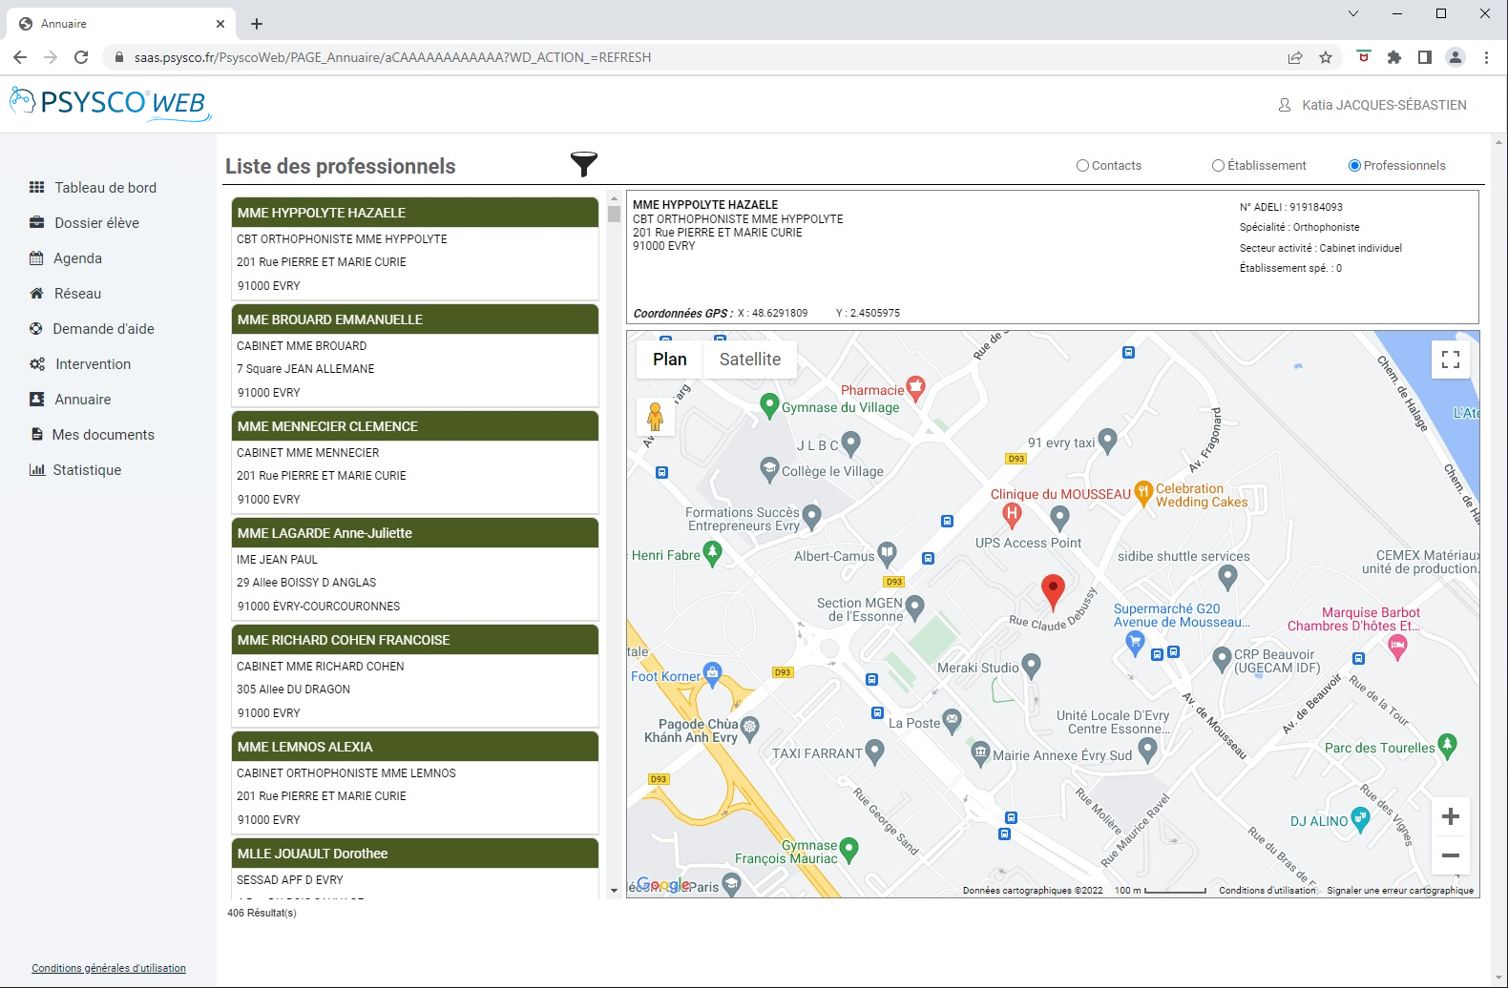Zoom in on the map
Screen dimensions: 1508x988
point(1451,817)
